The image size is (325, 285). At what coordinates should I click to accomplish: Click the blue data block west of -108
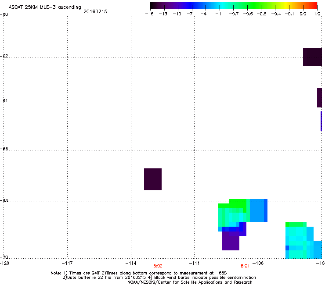pos(259,210)
